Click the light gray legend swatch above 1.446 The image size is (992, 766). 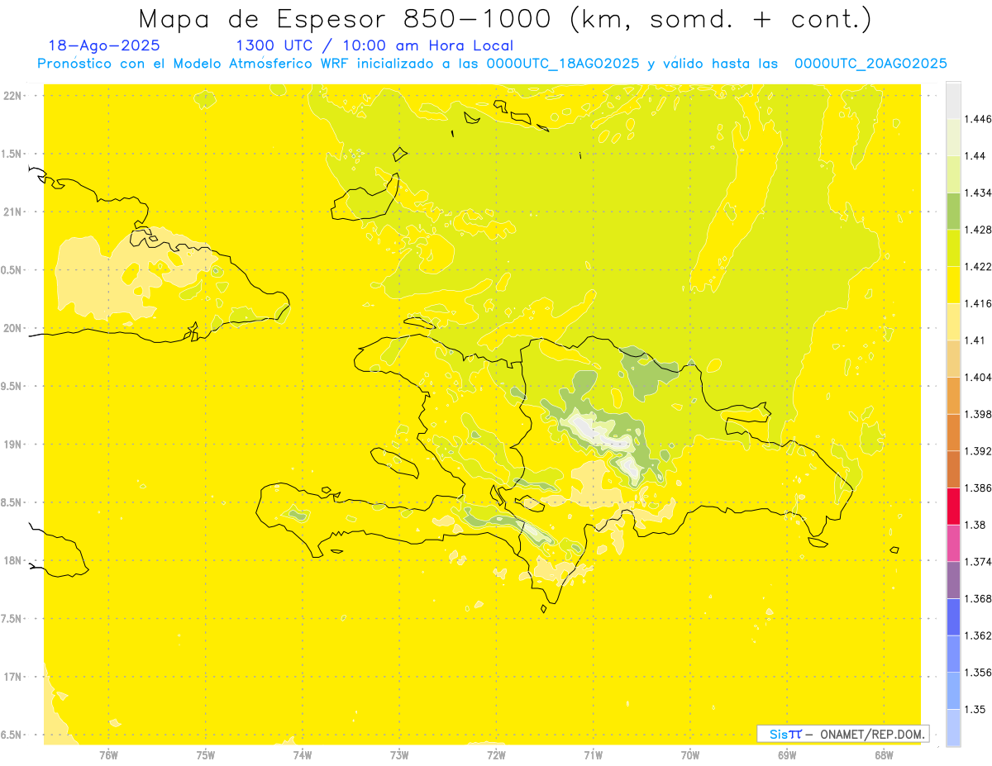(953, 101)
